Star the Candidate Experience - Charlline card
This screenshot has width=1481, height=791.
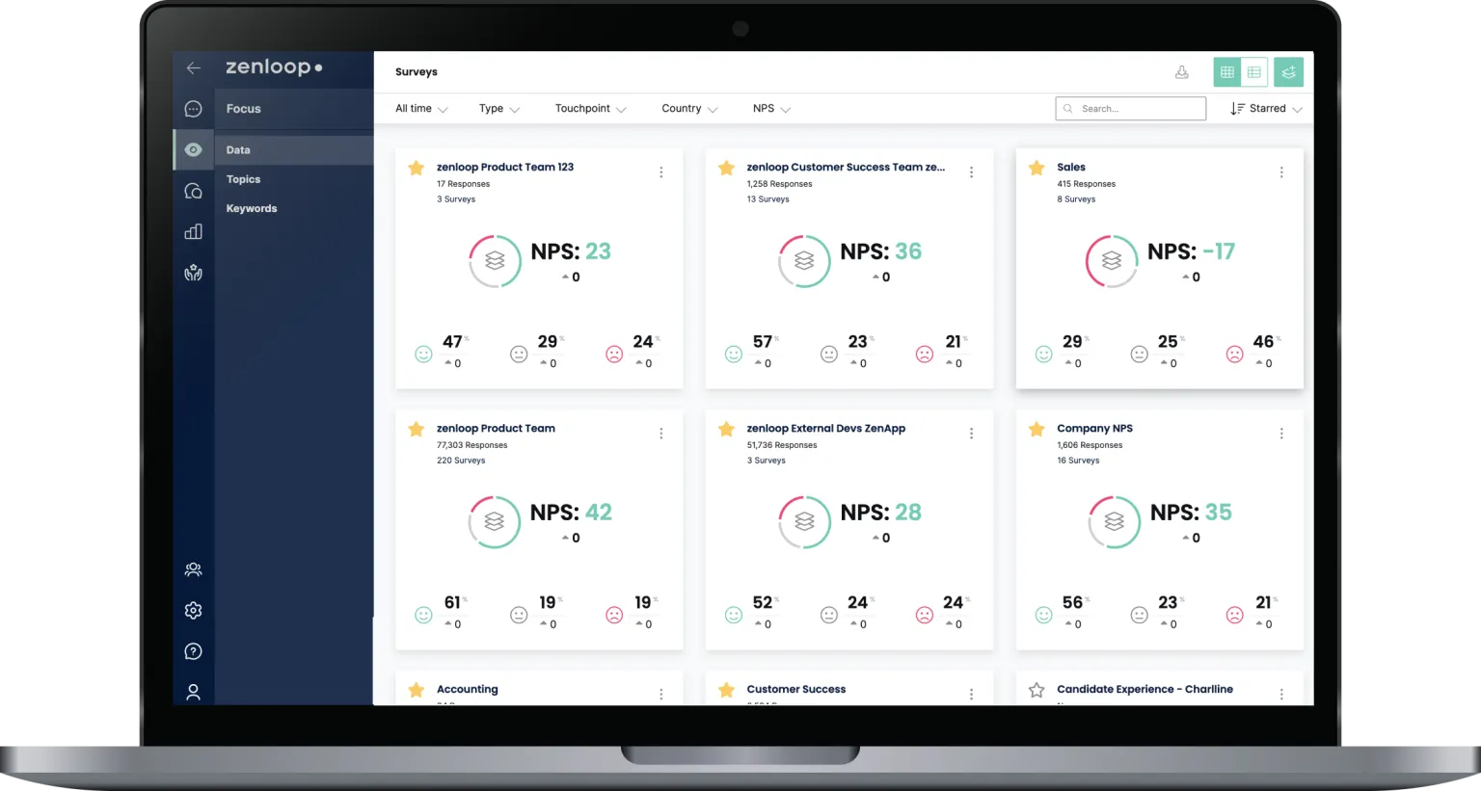pos(1037,690)
